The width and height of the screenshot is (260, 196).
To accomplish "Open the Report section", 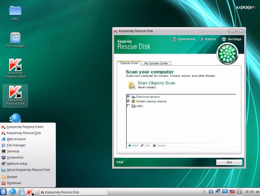I will [x=208, y=39].
